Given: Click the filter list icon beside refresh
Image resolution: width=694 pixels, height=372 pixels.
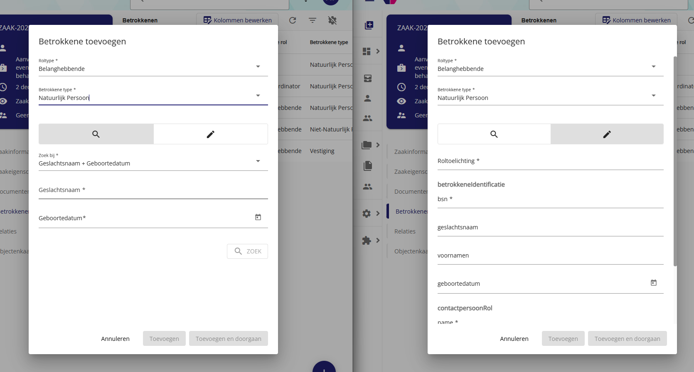Looking at the screenshot, I should coord(313,20).
